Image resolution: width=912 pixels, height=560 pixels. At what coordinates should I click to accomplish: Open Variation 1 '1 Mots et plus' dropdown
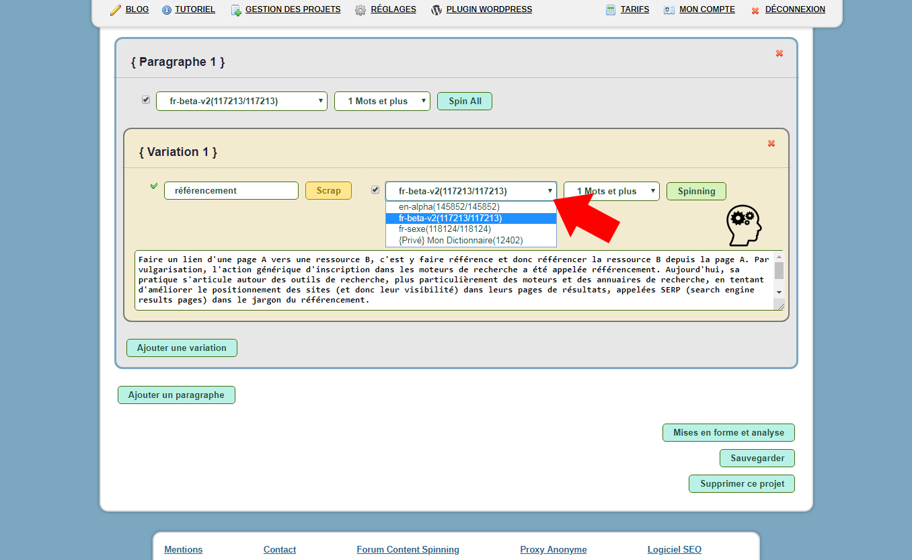click(611, 191)
